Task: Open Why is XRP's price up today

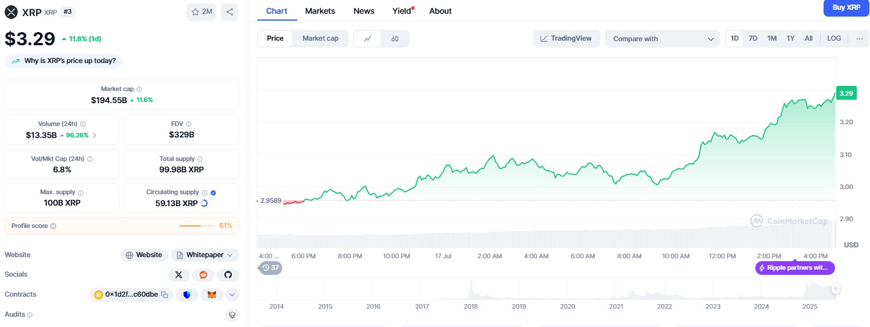Action: click(x=64, y=61)
